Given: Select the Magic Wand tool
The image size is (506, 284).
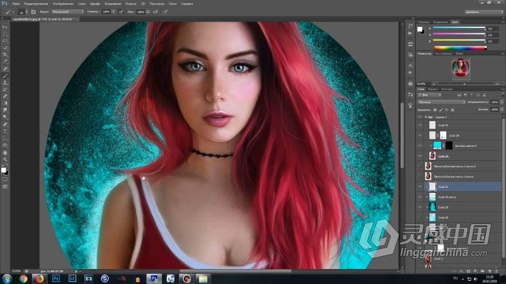Looking at the screenshot, I should [5, 47].
